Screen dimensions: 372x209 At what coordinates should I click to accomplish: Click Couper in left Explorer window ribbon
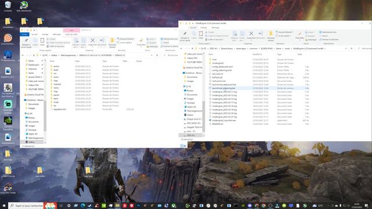click(x=51, y=39)
